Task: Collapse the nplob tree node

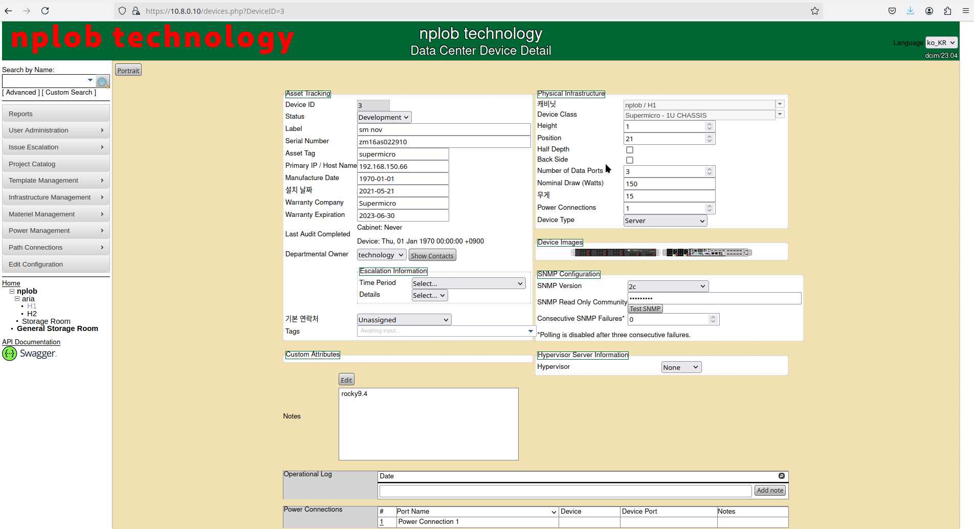Action: coord(12,291)
